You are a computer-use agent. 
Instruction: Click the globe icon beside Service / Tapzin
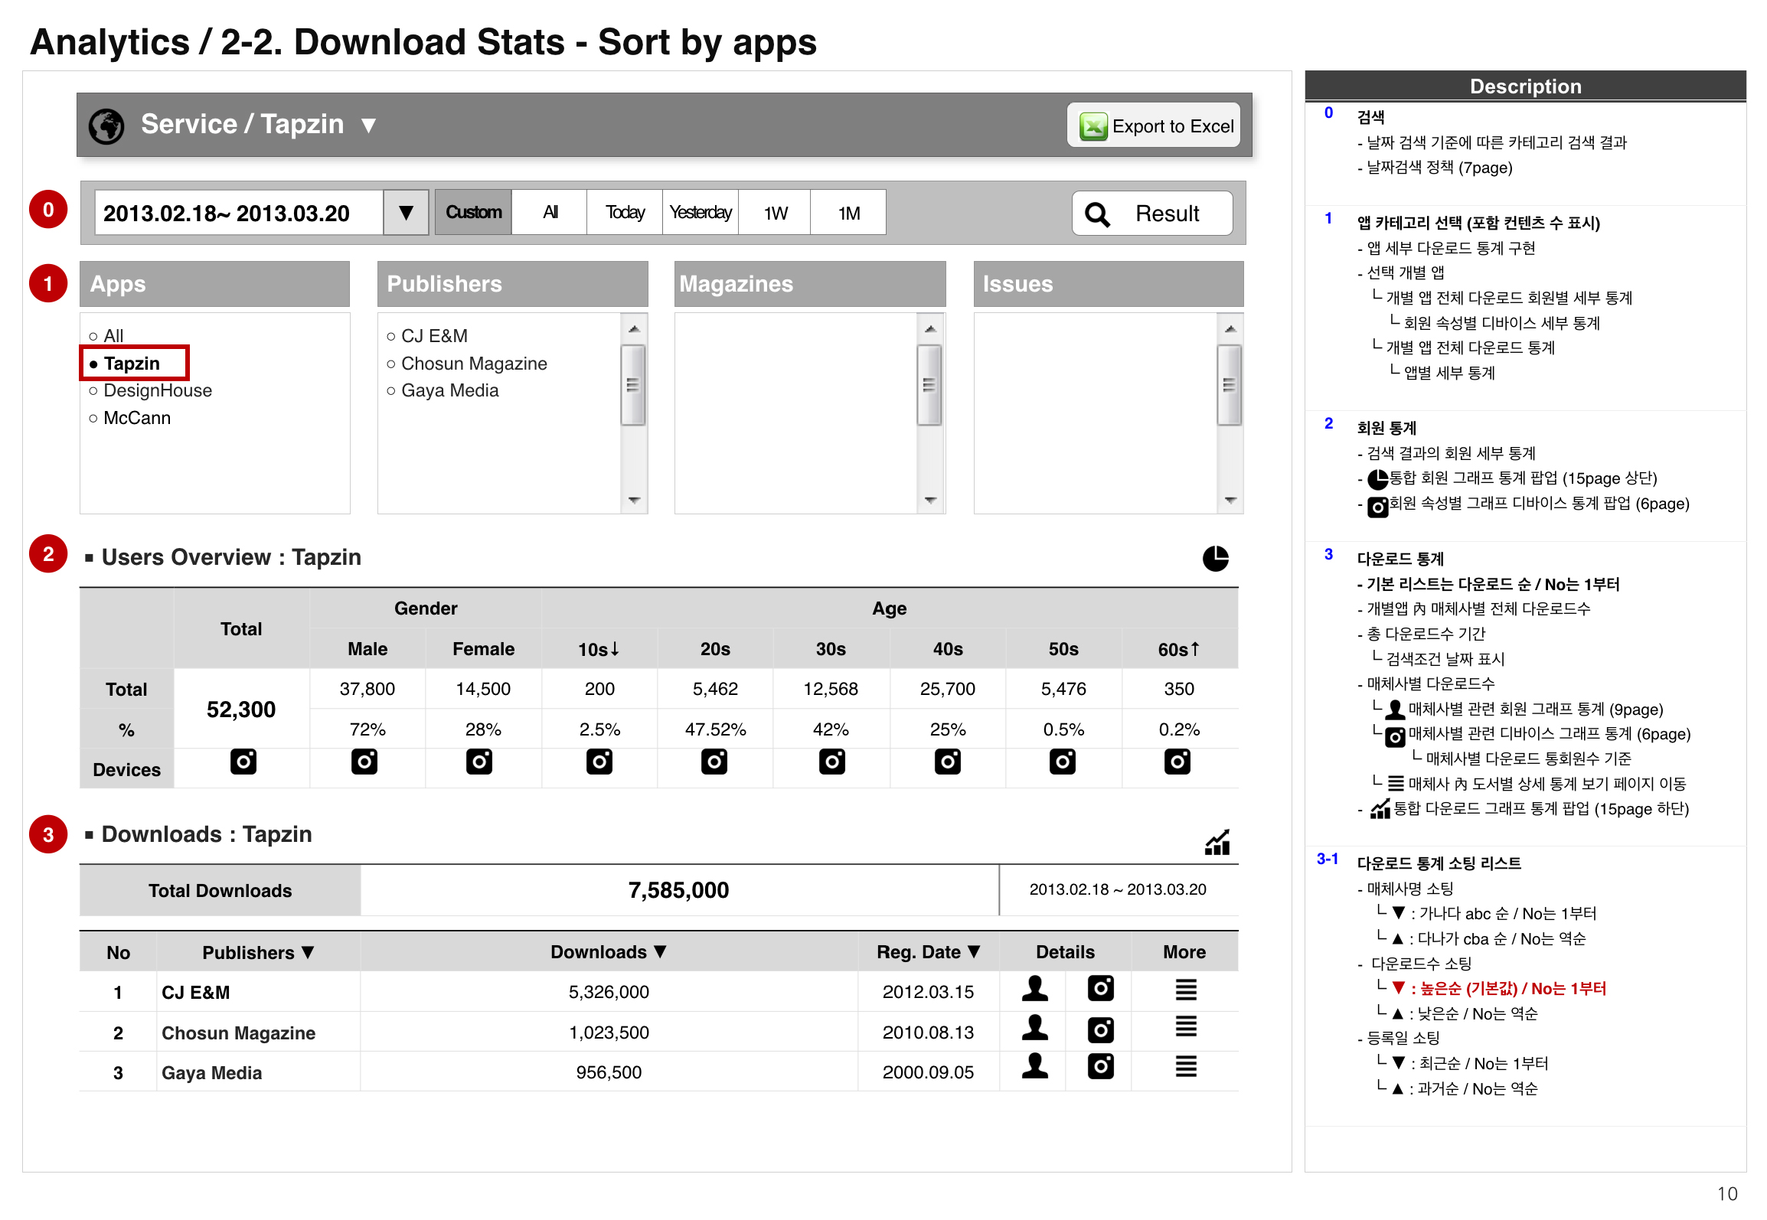(106, 126)
